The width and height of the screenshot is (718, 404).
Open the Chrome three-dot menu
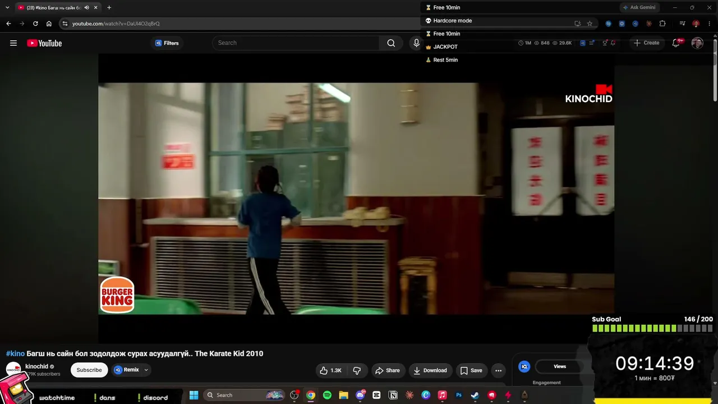point(710,24)
